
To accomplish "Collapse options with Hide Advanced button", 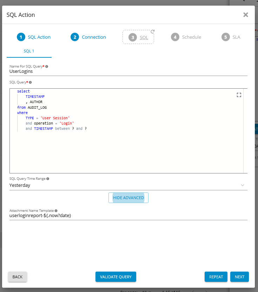I will 128,198.
